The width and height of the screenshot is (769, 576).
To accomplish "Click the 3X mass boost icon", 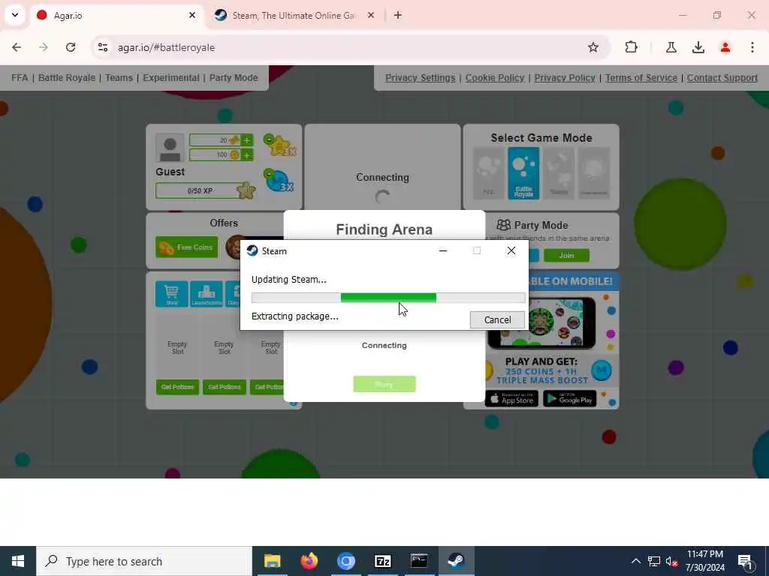I will pos(279,181).
